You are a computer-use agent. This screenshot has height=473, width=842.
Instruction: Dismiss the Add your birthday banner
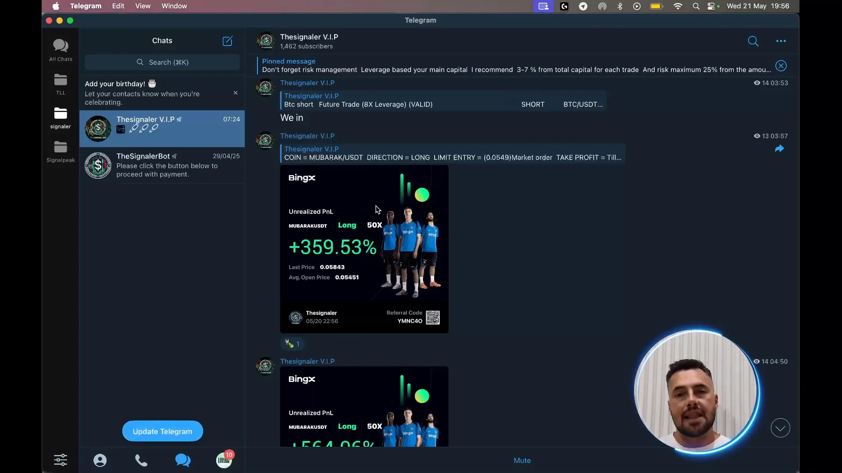click(235, 93)
